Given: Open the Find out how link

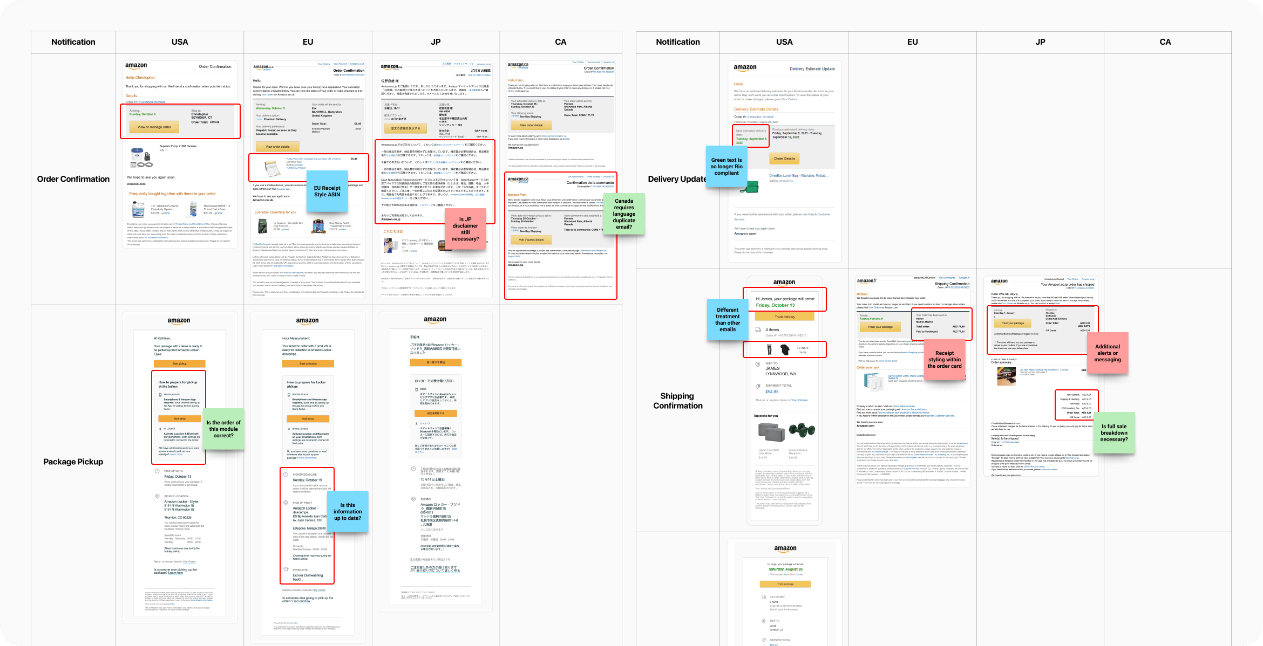Looking at the screenshot, I should click(x=302, y=601).
